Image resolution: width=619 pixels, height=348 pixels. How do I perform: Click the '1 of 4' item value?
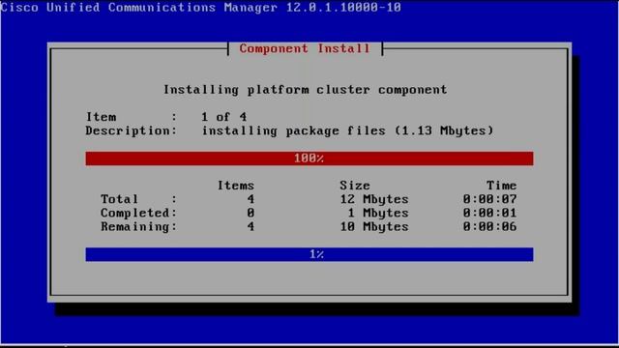point(223,117)
